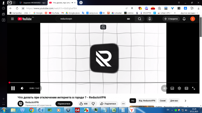Open more actions ellipsis under video

123,104
